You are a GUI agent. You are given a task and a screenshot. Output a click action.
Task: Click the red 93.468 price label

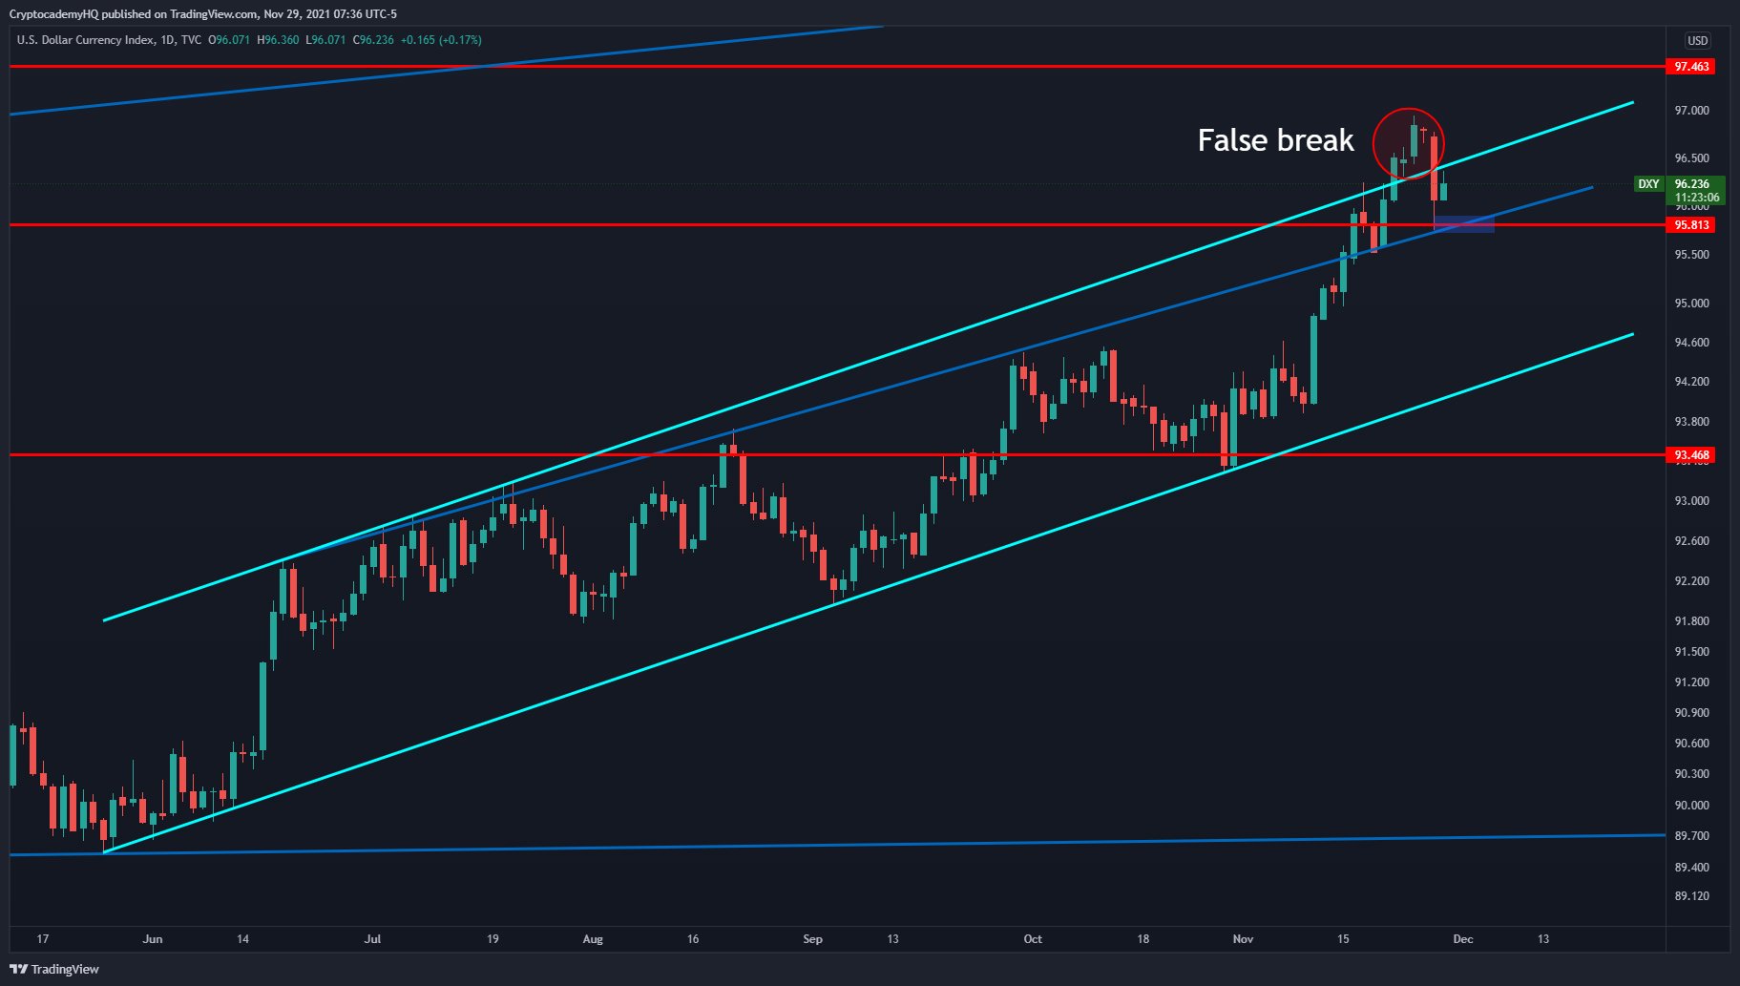(x=1691, y=455)
